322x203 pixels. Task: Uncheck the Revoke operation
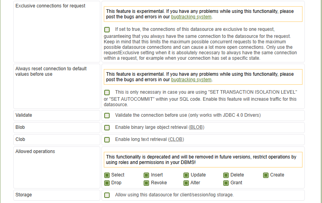coord(147,183)
